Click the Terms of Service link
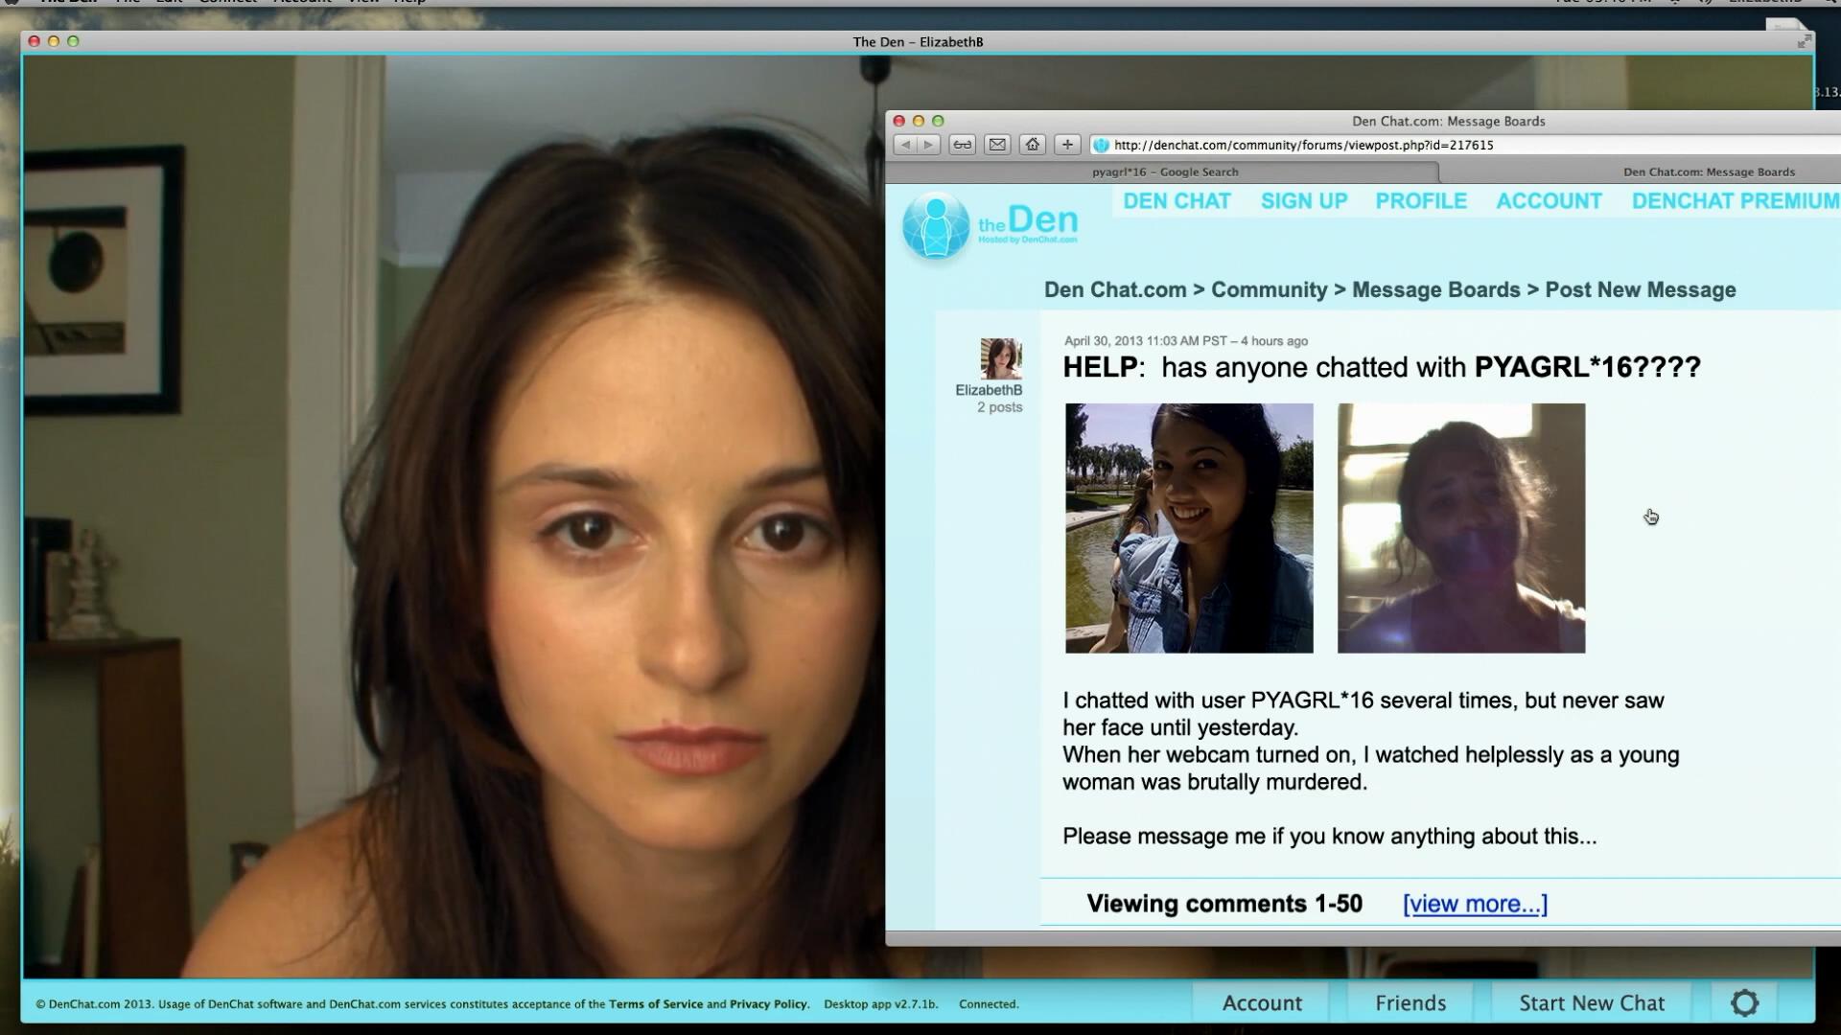Image resolution: width=1841 pixels, height=1035 pixels. (655, 1004)
